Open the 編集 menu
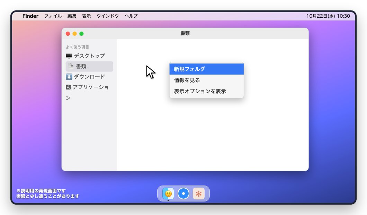The height and width of the screenshot is (215, 367). (x=72, y=16)
